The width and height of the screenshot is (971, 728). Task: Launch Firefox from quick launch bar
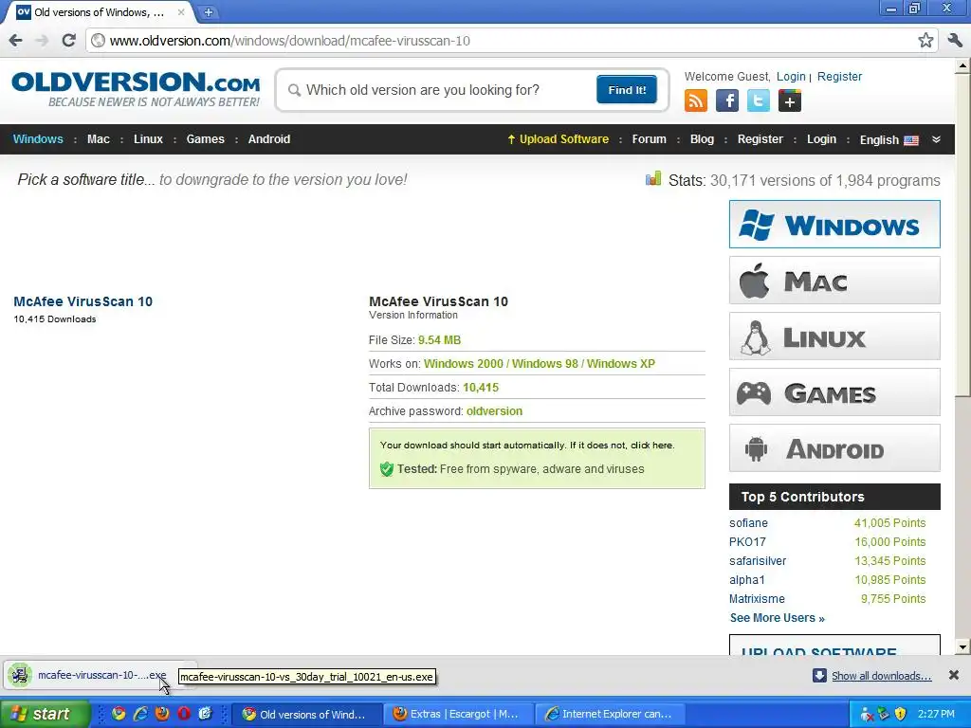pyautogui.click(x=162, y=713)
